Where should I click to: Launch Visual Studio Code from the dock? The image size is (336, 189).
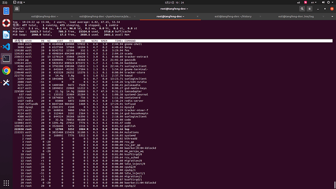pyautogui.click(x=6, y=46)
